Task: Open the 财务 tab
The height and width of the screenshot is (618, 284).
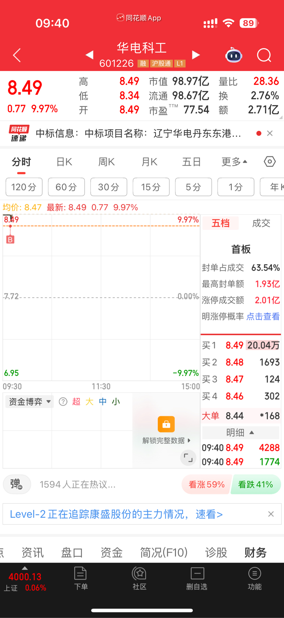Action: pyautogui.click(x=256, y=552)
